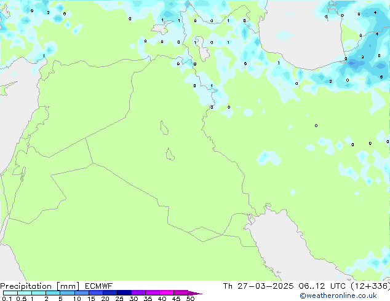Click the legend value '10'
This screenshot has height=301, width=390.
point(77,299)
